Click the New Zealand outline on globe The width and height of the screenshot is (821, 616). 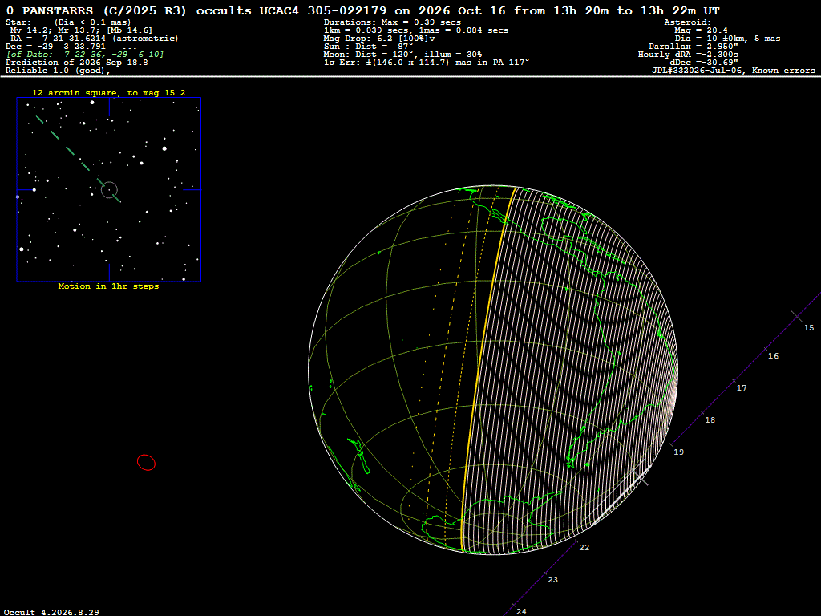click(359, 456)
